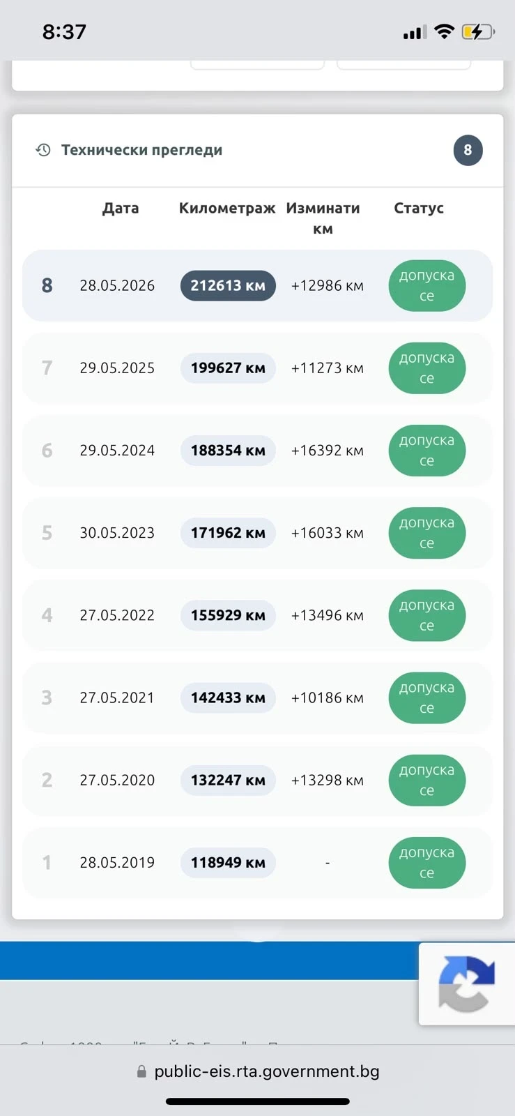This screenshot has height=1116, width=515.
Task: Tap the Дата column header
Action: point(121,208)
